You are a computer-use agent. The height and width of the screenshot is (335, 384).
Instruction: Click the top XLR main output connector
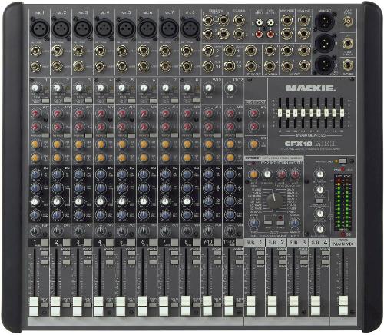click(x=326, y=22)
